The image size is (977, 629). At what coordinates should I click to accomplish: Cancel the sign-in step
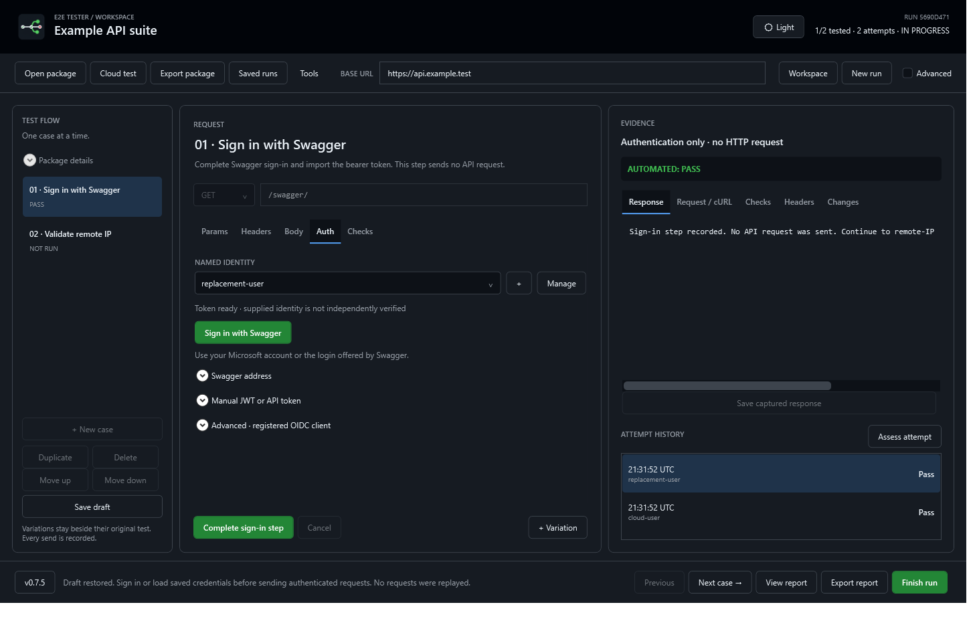click(319, 528)
